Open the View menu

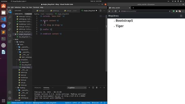[x=24, y=7]
